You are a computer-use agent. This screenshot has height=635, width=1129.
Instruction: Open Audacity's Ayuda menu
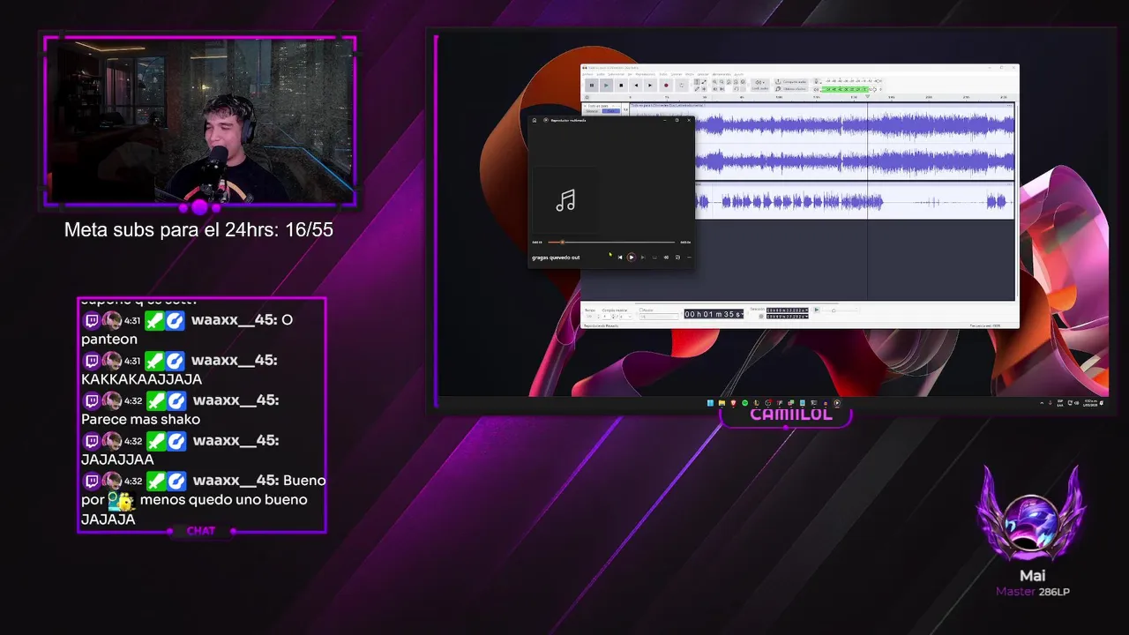pos(739,74)
